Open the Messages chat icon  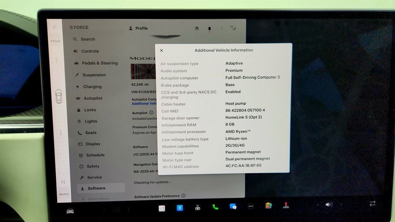[x=233, y=207]
